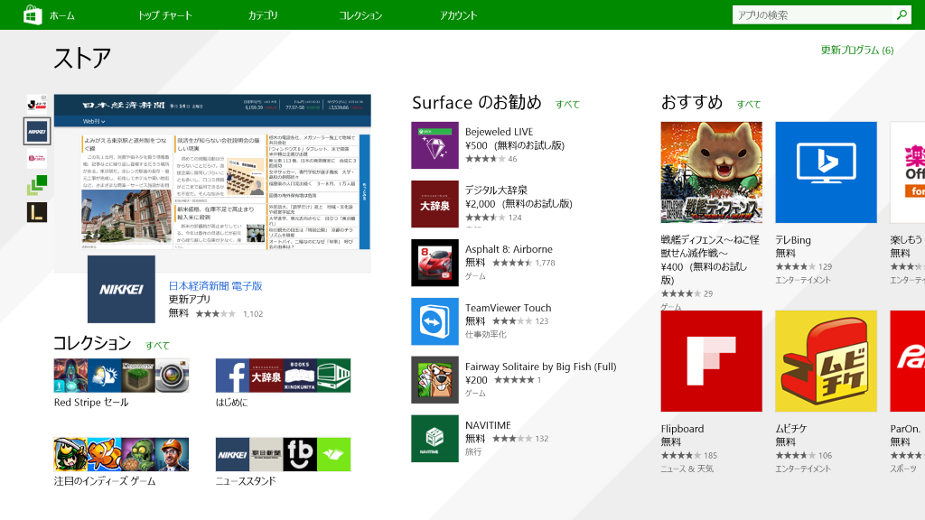Open the Flipboard app tile

coord(711,361)
